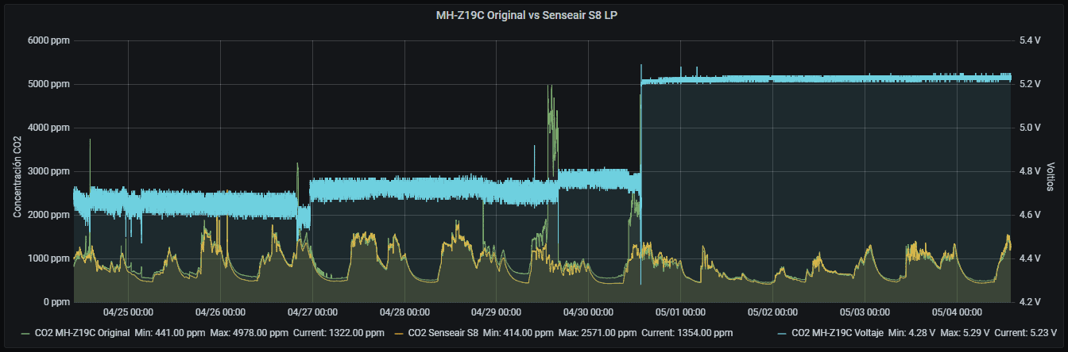Click the CO2 peak near 5000 ppm on 04/29
The width and height of the screenshot is (1068, 352).
point(550,87)
